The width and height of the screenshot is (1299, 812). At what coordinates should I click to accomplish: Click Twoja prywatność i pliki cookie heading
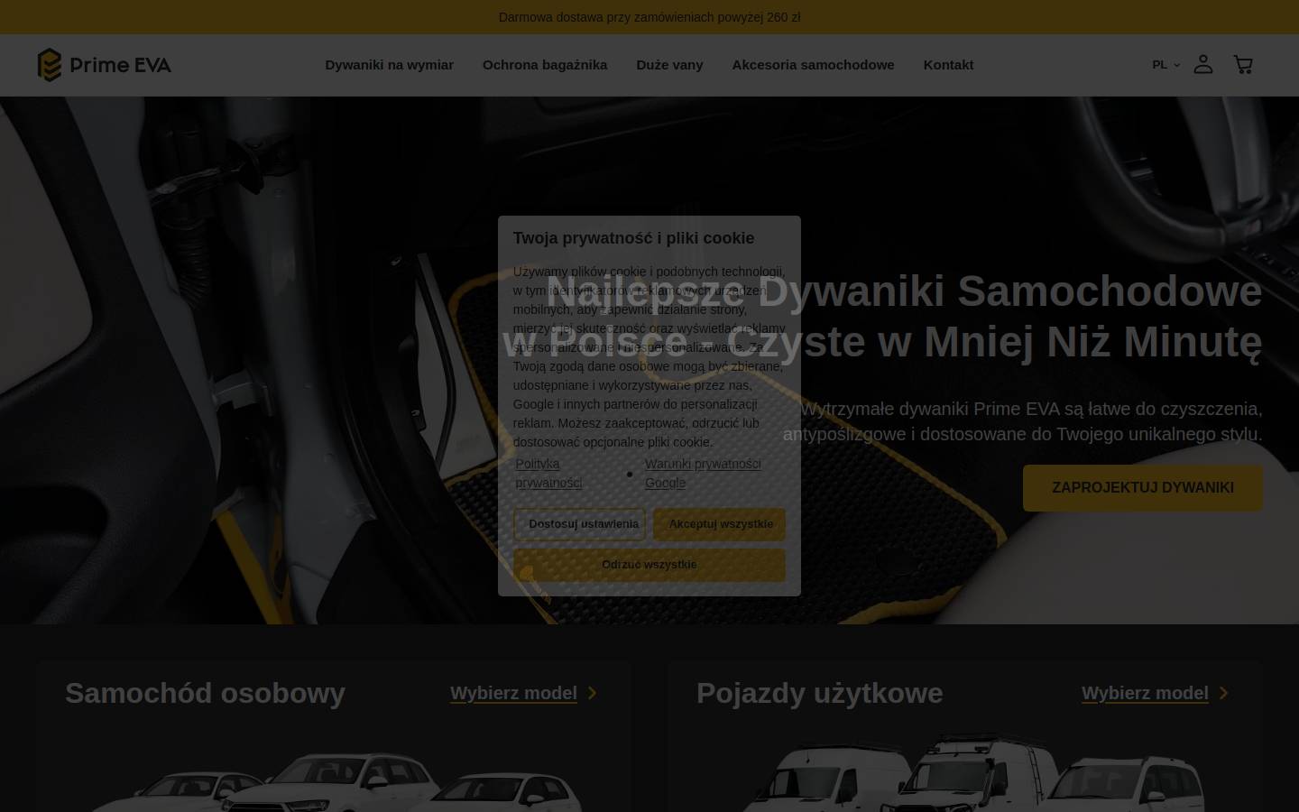click(633, 238)
